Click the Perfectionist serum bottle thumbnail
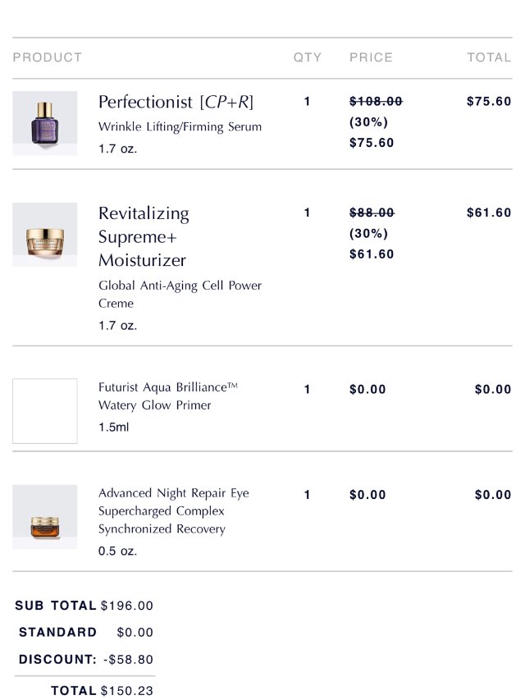Image resolution: width=525 pixels, height=700 pixels. [x=44, y=122]
